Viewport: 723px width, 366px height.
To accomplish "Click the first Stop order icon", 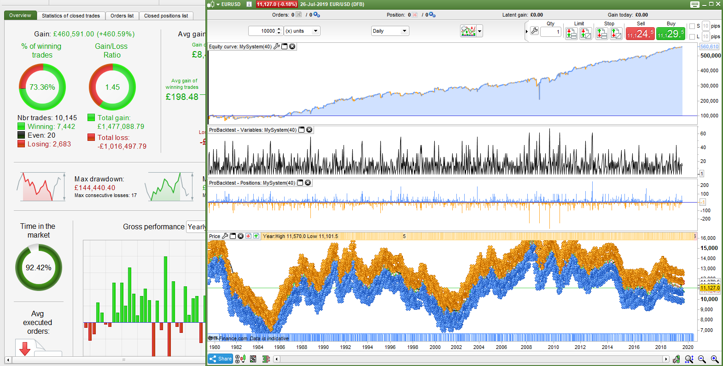I will point(601,33).
